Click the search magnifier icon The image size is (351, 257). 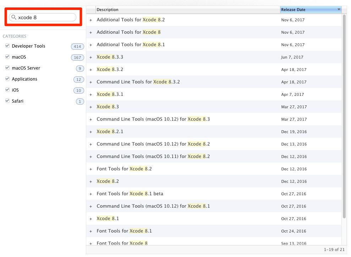click(13, 17)
